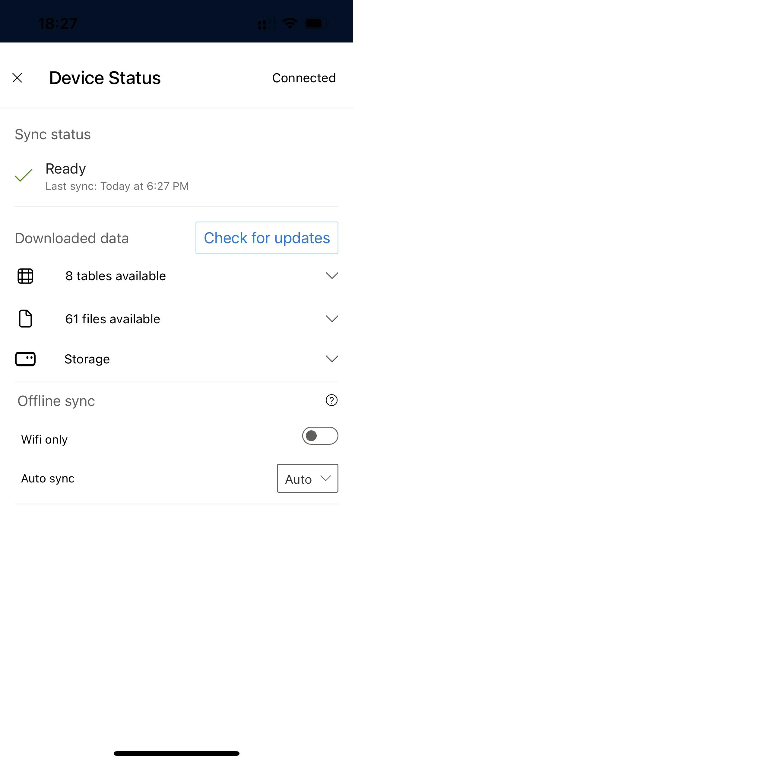The height and width of the screenshot is (763, 767).
Task: View Device Status connected label
Action: coord(304,77)
